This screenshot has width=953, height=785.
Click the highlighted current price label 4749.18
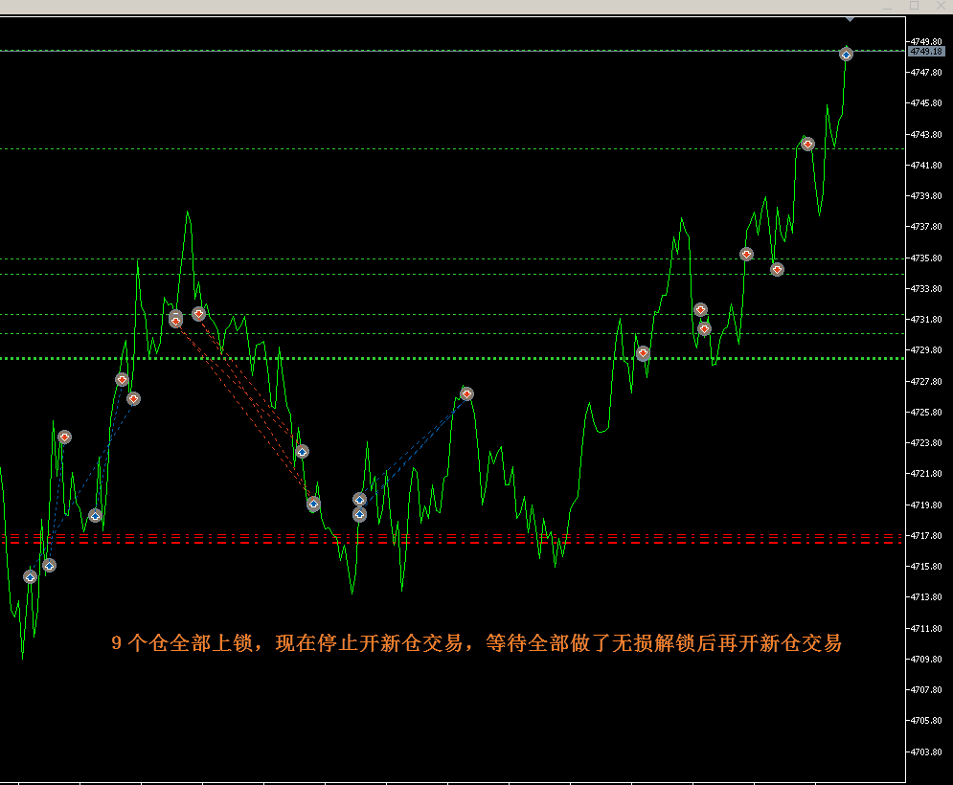click(x=924, y=52)
